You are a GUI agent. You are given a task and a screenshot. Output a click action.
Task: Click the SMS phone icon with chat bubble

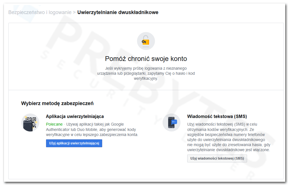pos(171,122)
